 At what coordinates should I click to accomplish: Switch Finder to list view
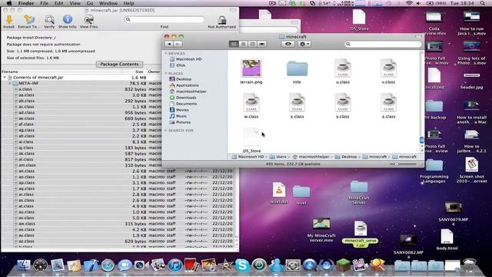coord(243,44)
